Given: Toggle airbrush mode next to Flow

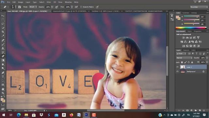Looking at the screenshot, I should (x=76, y=7).
